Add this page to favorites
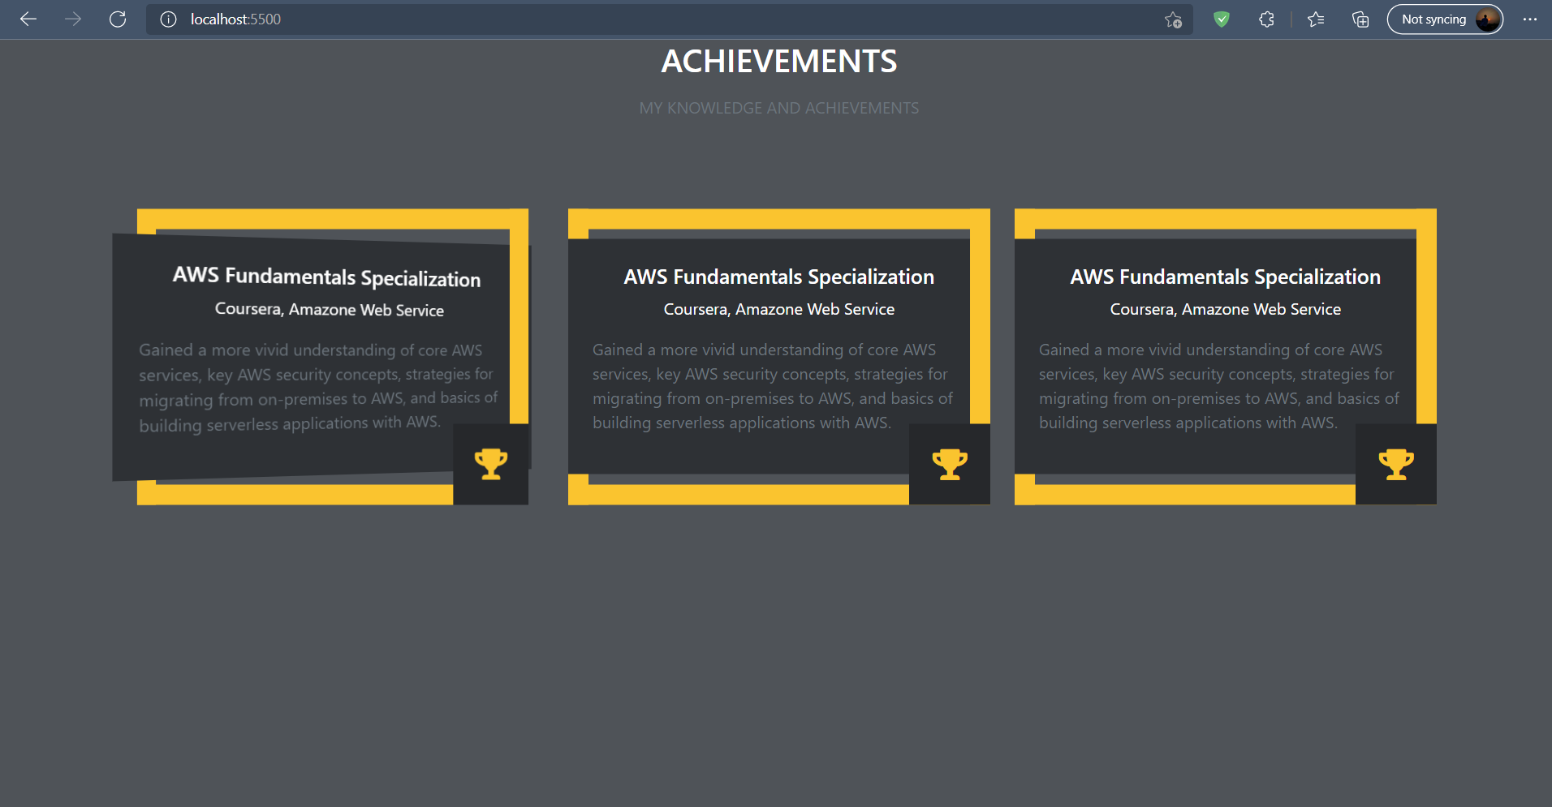The image size is (1552, 807). (1173, 19)
